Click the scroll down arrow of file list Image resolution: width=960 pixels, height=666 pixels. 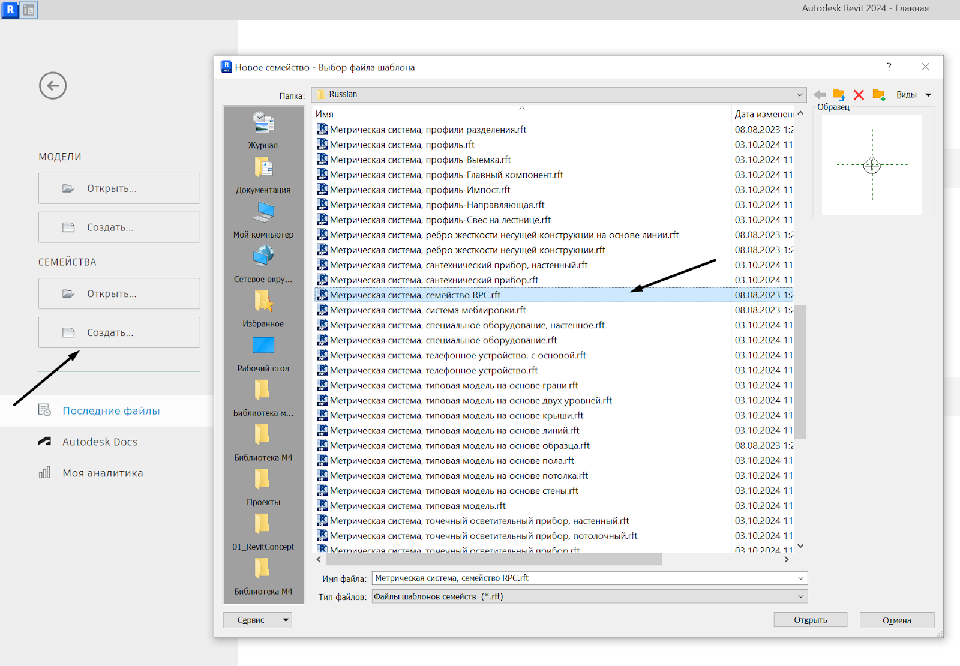(x=800, y=546)
